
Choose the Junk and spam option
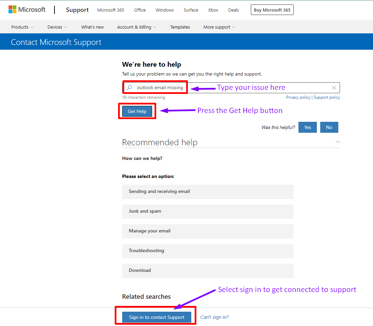point(208,212)
